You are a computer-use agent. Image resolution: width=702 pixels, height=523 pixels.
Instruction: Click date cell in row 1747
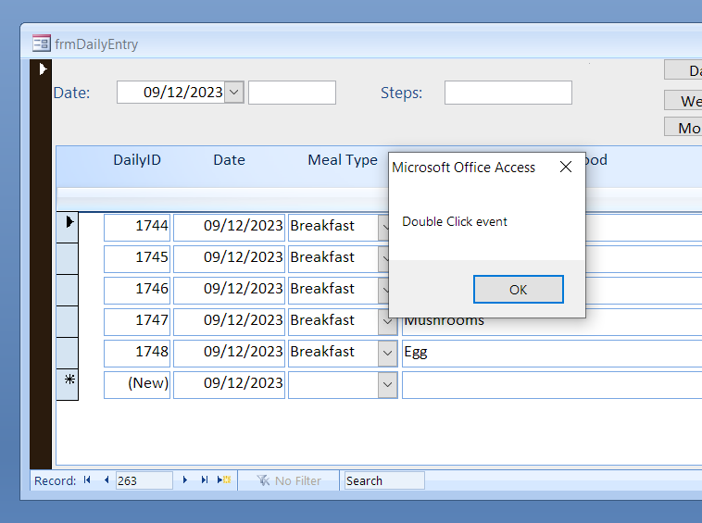pyautogui.click(x=230, y=322)
